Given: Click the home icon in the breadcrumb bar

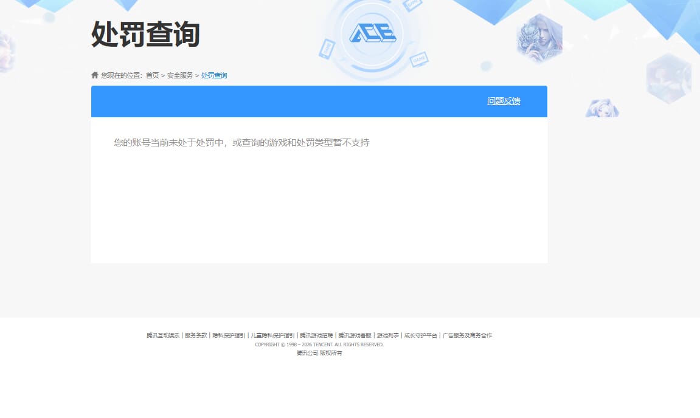Looking at the screenshot, I should point(94,74).
